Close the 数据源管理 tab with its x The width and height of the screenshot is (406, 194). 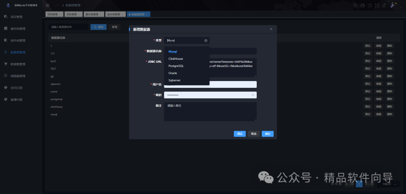tap(147, 15)
